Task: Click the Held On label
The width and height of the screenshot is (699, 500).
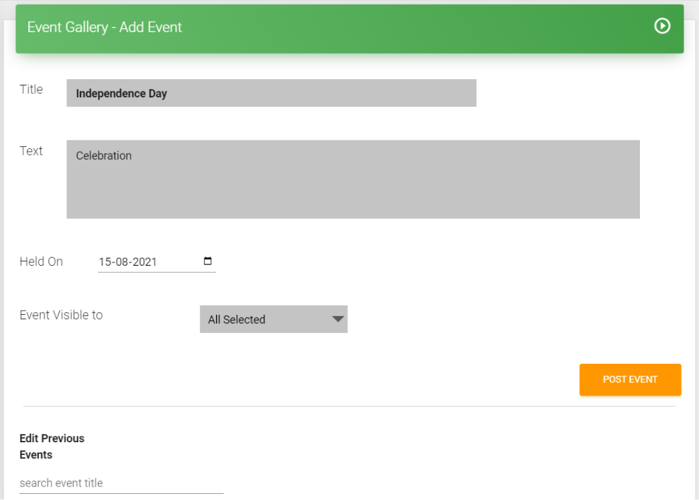Action: 41,262
